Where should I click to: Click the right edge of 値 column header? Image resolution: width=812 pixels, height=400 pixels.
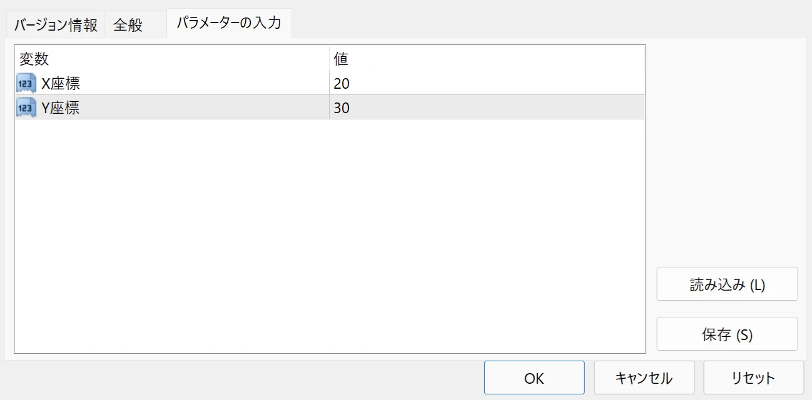pos(644,59)
